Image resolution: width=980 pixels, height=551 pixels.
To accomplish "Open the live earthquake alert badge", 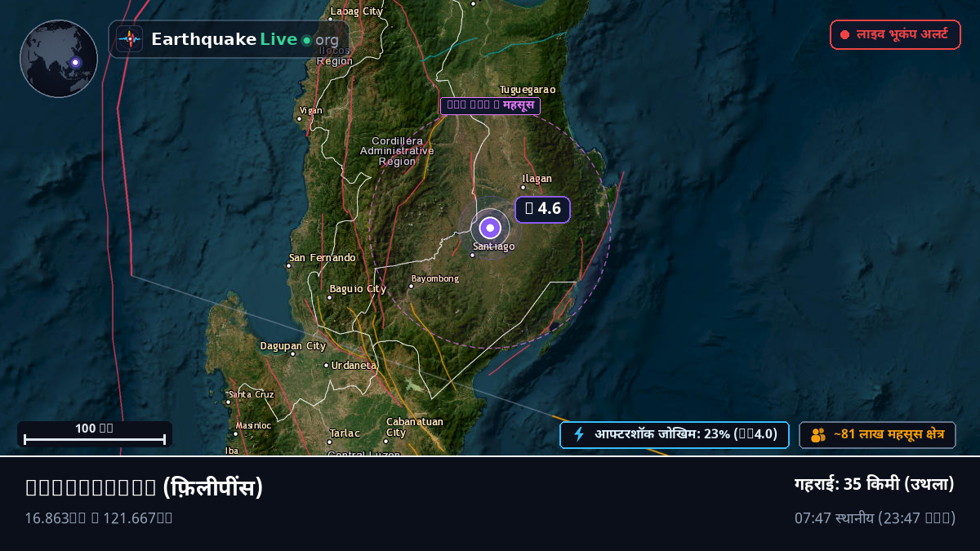I will (895, 35).
